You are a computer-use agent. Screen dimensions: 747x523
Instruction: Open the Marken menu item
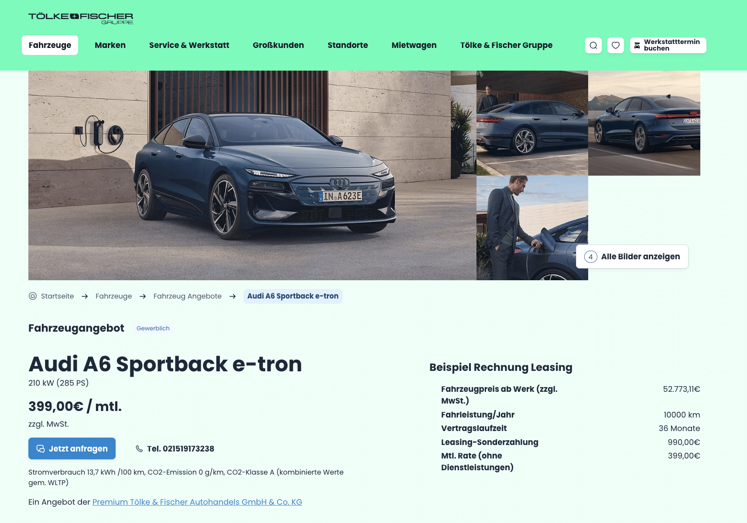pos(110,45)
